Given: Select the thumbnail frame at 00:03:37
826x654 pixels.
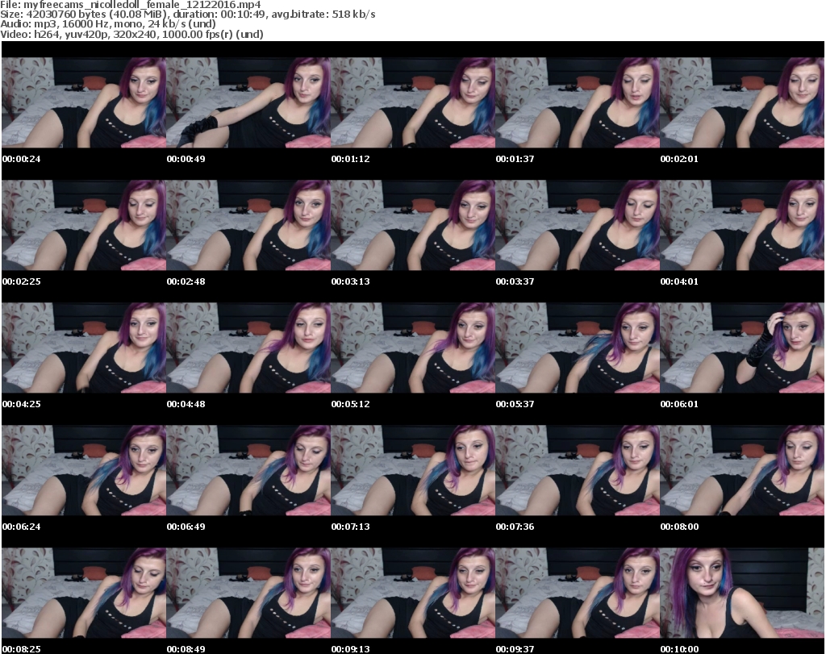Looking at the screenshot, I should 578,225.
